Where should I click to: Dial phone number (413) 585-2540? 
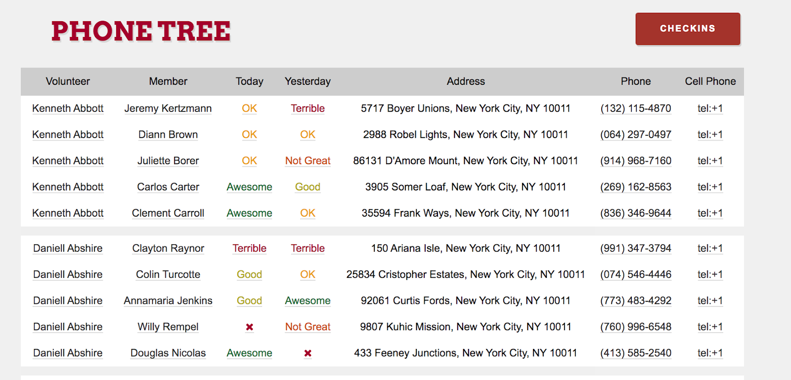pos(635,353)
